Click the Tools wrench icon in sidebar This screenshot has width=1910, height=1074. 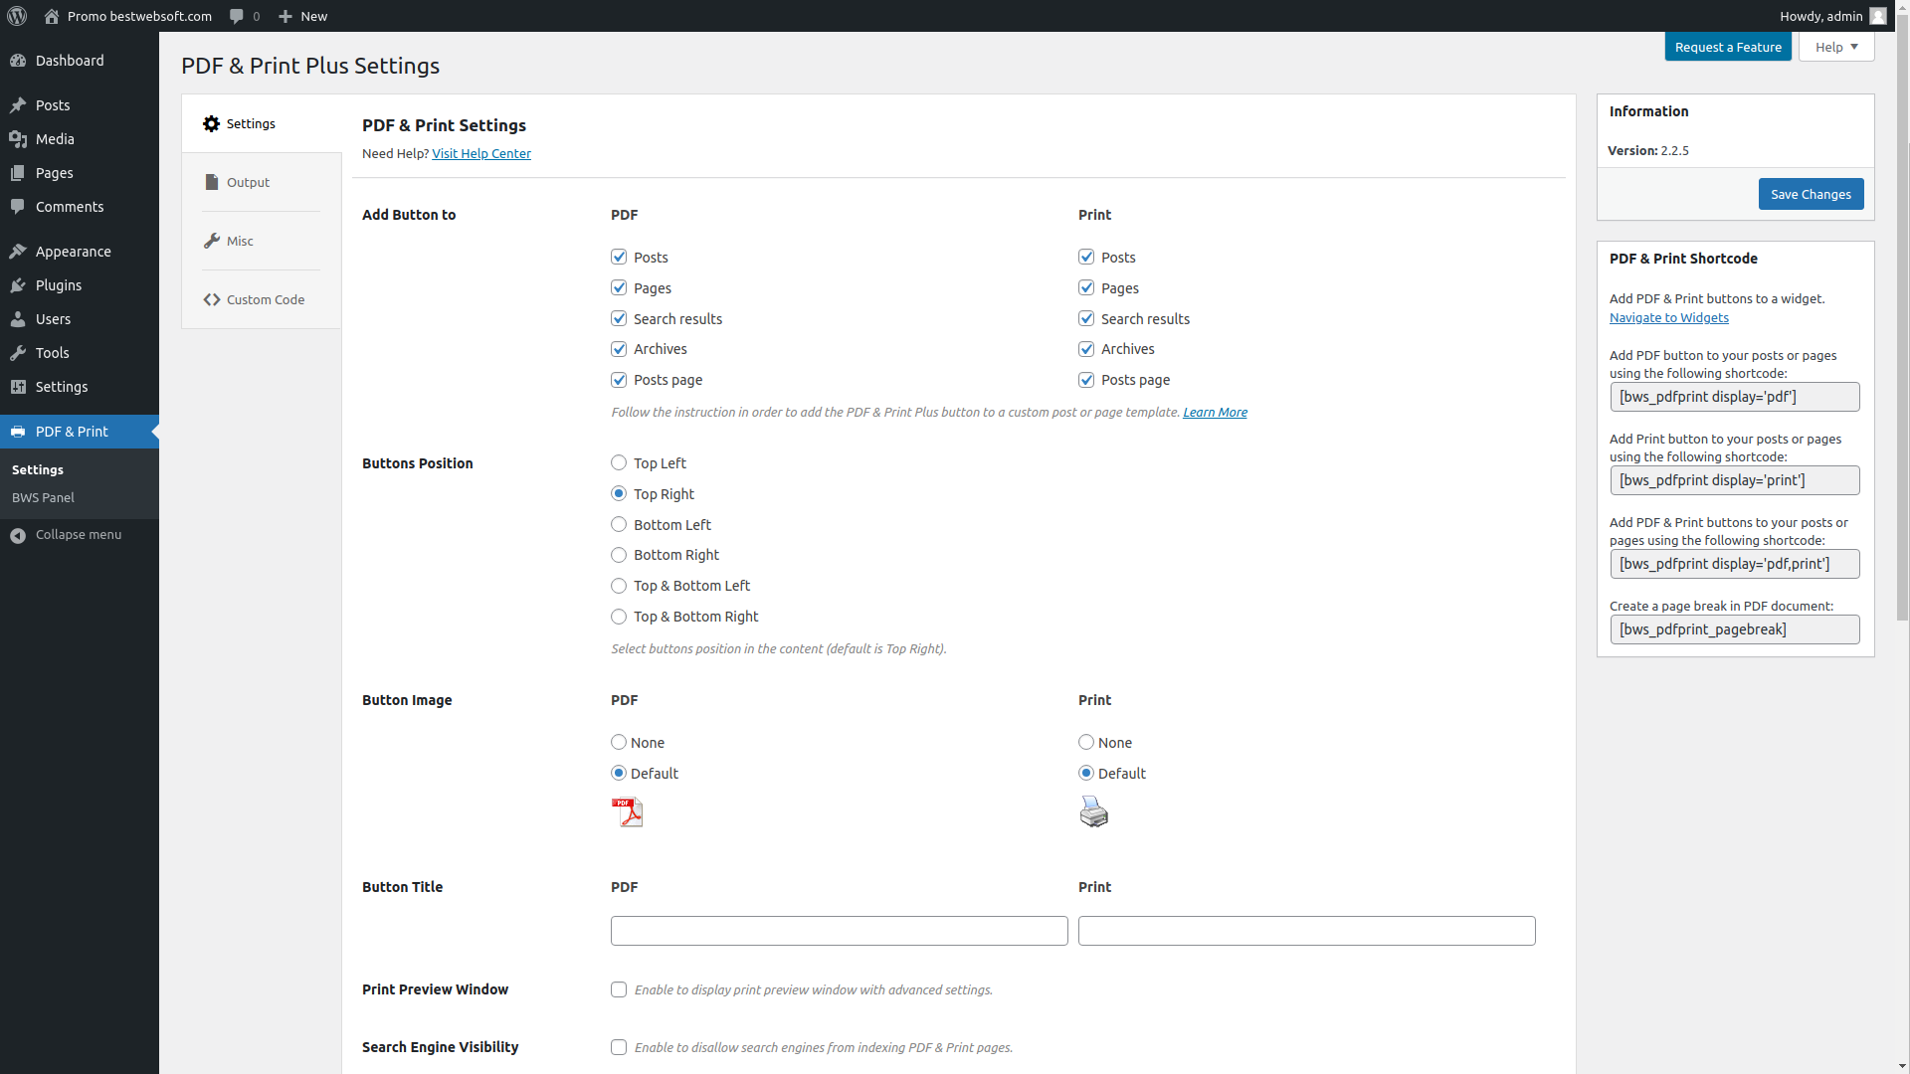click(x=18, y=353)
